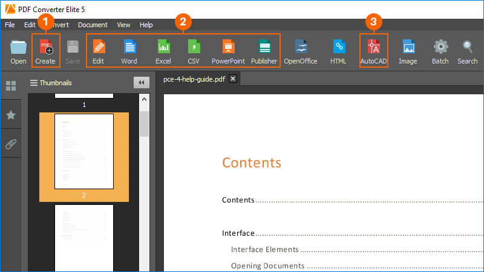
Task: Convert to Word using toolbar icon
Action: 129,47
